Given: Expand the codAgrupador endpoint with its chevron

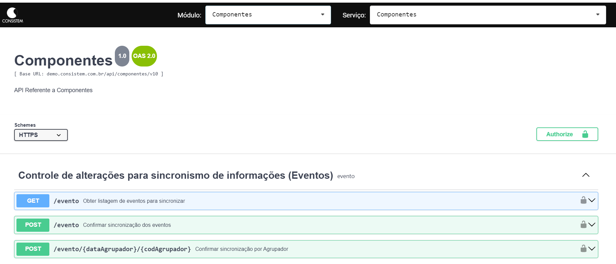Looking at the screenshot, I should click(592, 249).
